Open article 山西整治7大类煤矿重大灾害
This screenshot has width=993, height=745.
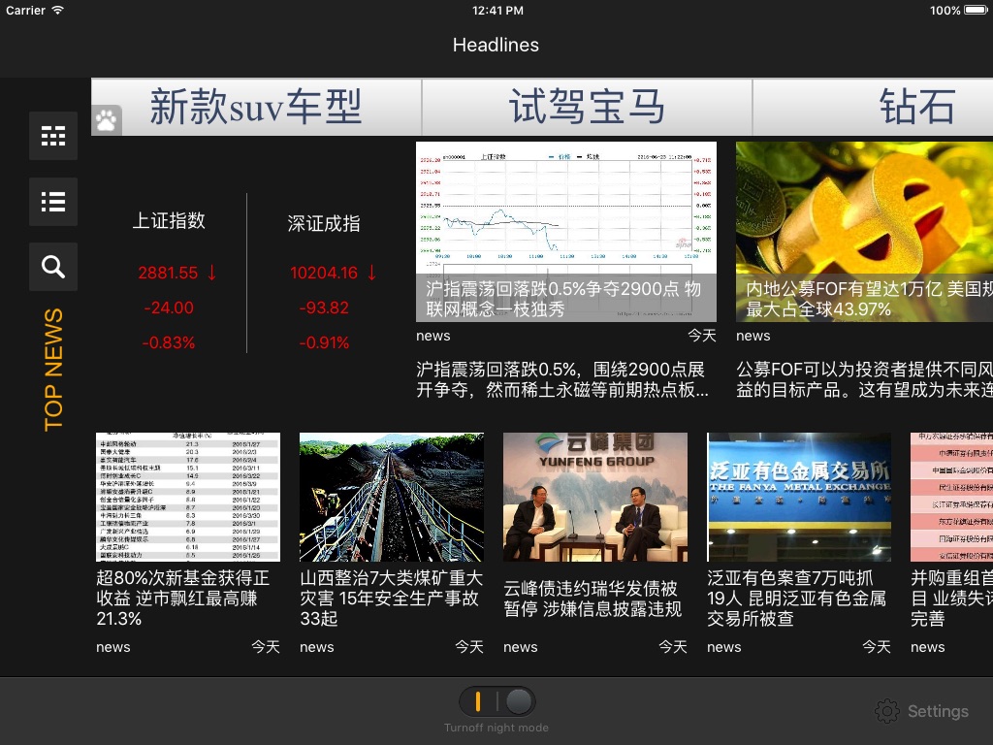tap(391, 598)
